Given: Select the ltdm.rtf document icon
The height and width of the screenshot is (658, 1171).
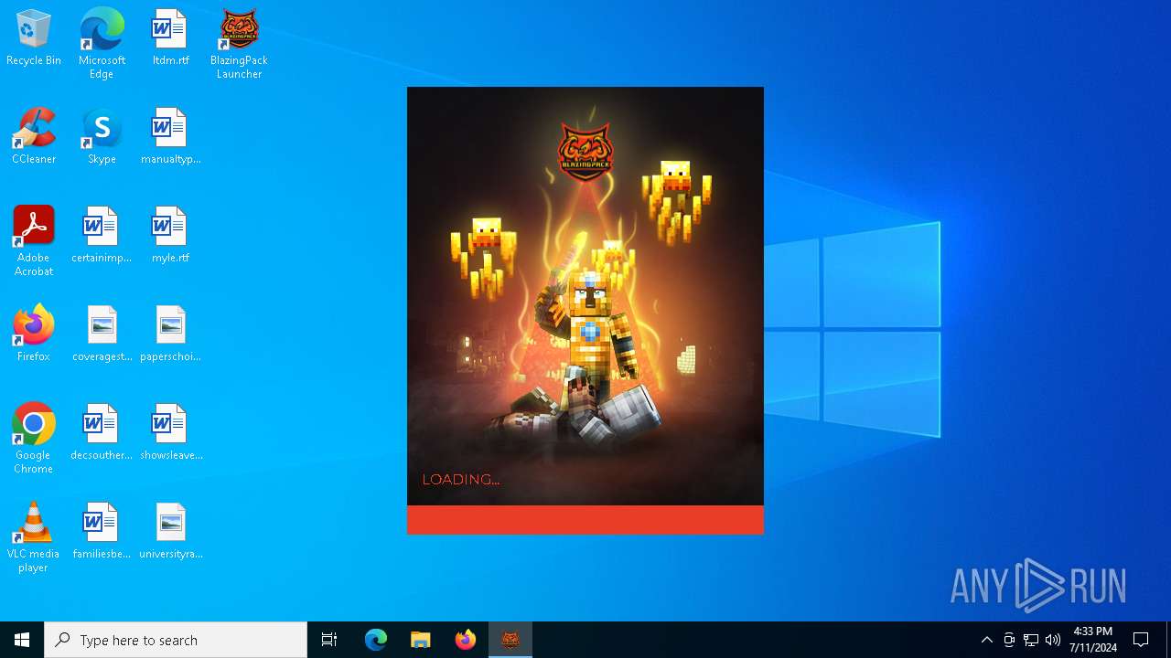Looking at the screenshot, I should [x=170, y=37].
